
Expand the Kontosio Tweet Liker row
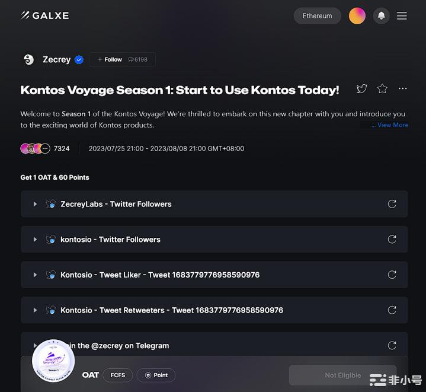[214, 275]
